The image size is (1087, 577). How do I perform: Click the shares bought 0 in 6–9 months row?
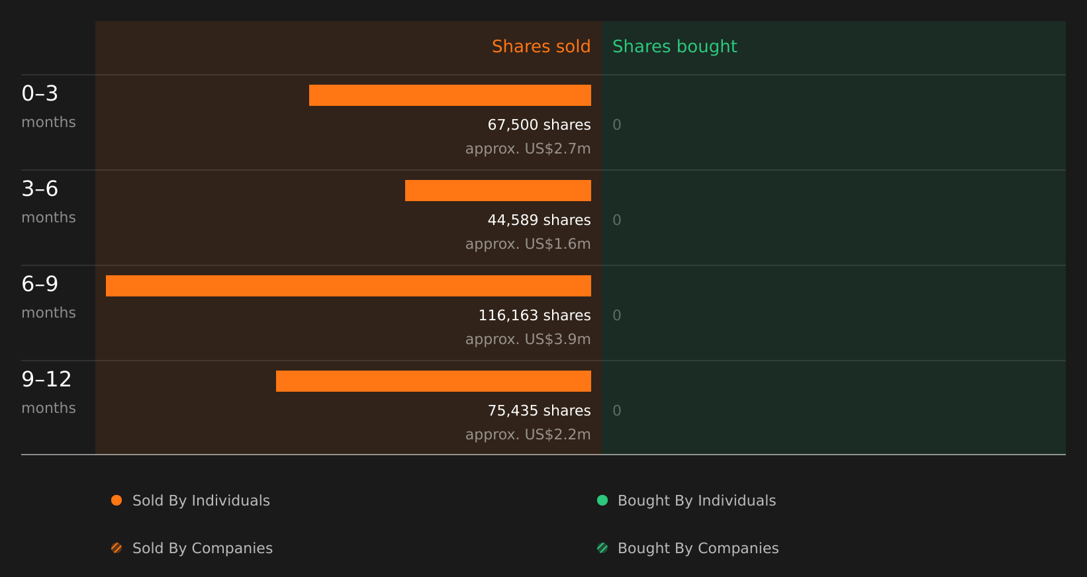[617, 316]
